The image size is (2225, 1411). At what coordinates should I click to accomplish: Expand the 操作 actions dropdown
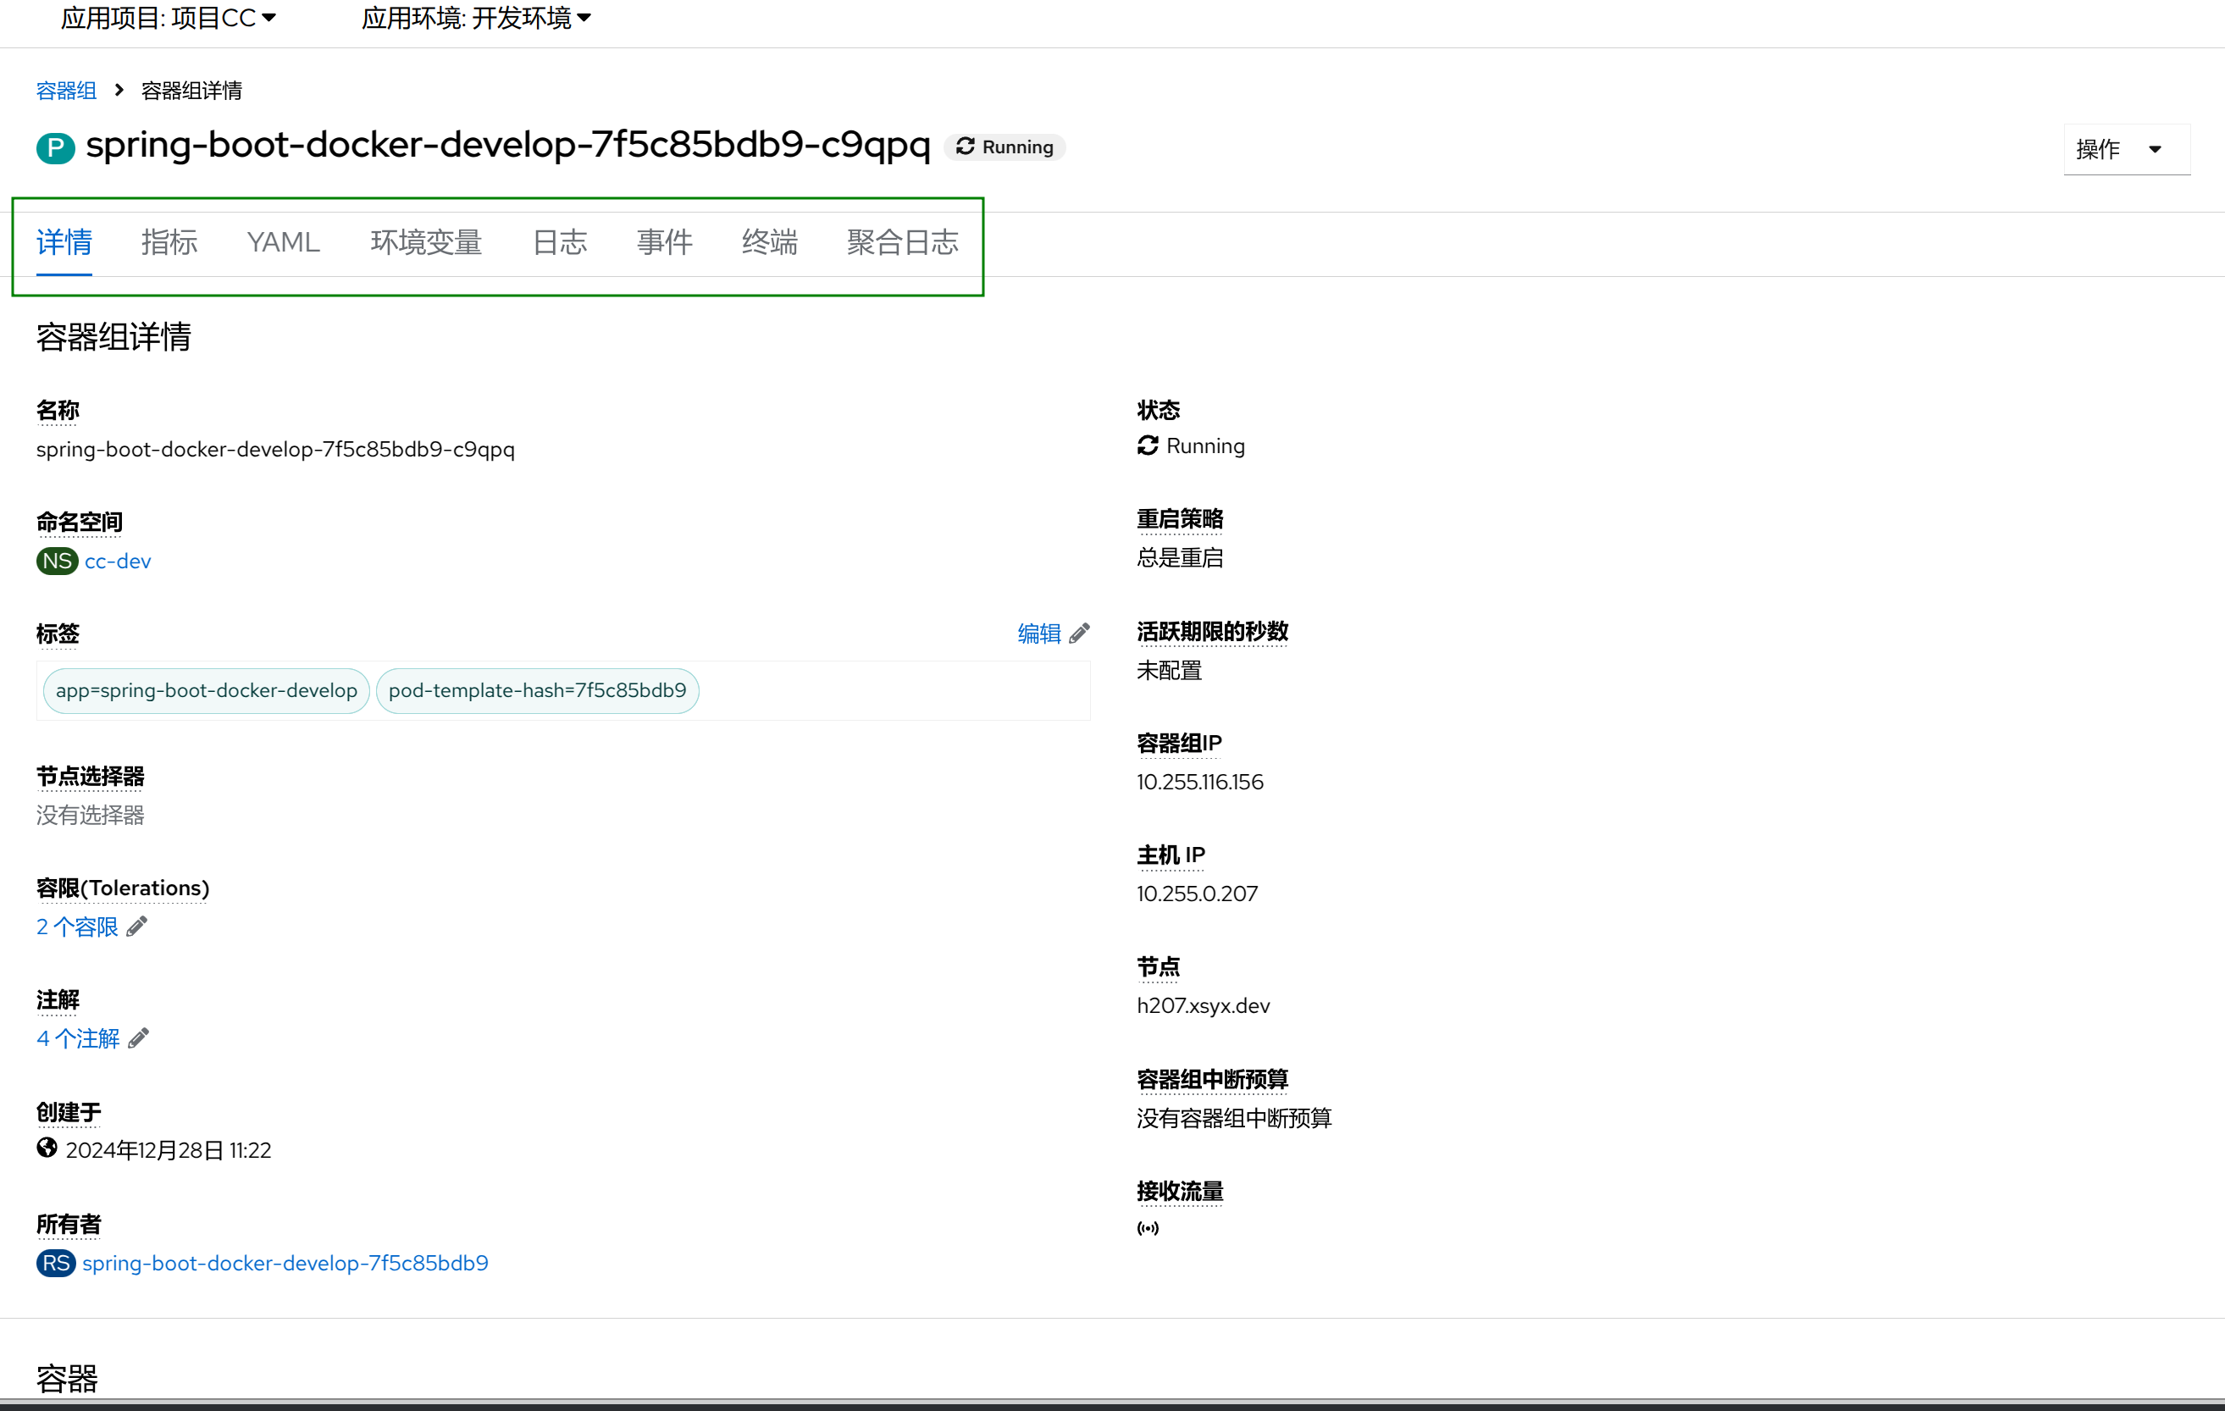(x=2125, y=149)
